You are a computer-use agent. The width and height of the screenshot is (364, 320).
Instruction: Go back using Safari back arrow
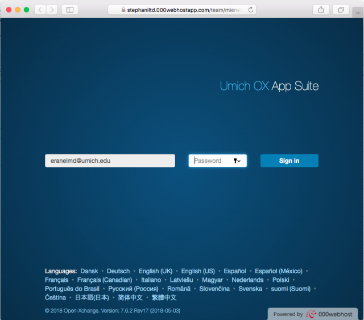pyautogui.click(x=40, y=10)
